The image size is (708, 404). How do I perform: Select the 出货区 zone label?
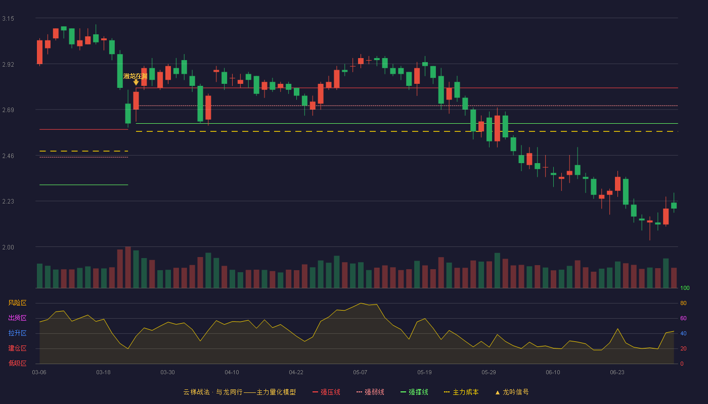tap(17, 318)
